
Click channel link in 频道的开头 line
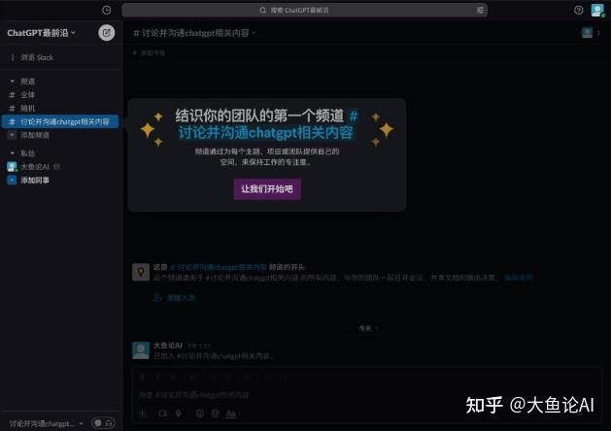(219, 267)
